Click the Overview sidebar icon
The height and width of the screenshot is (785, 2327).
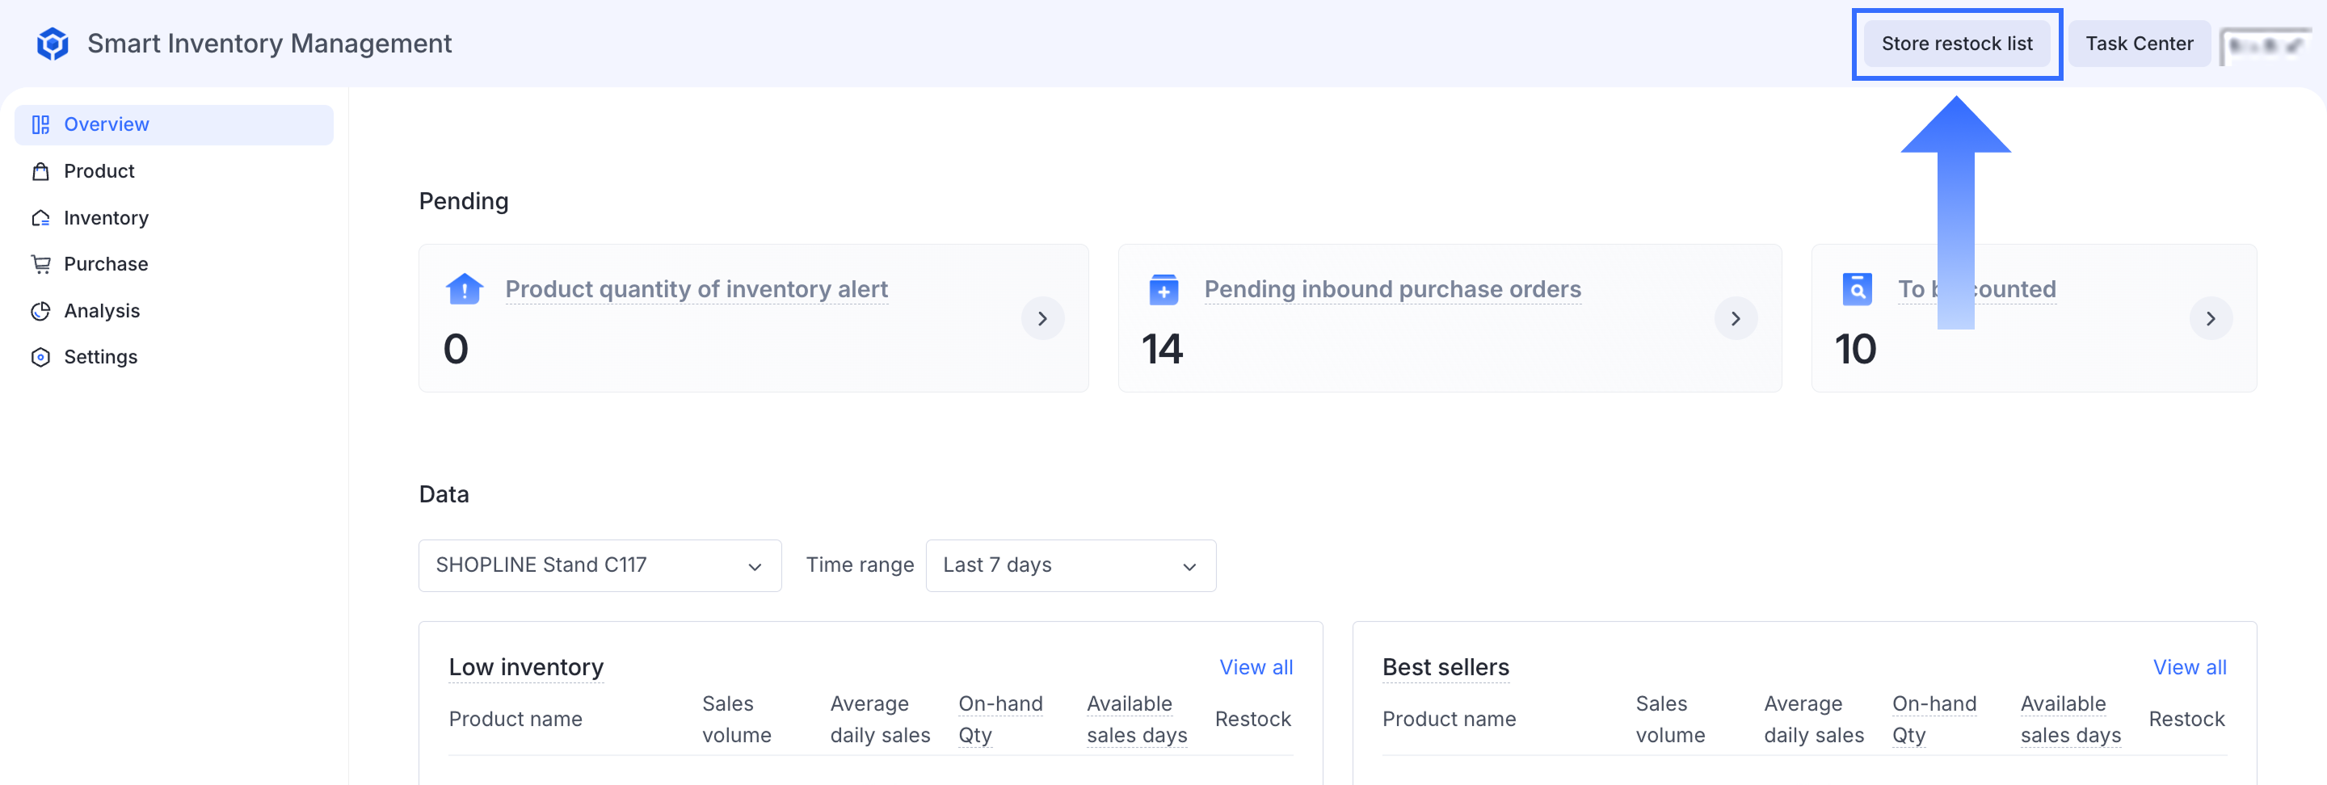[x=40, y=124]
